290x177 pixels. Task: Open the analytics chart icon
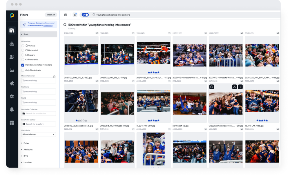pos(12,70)
